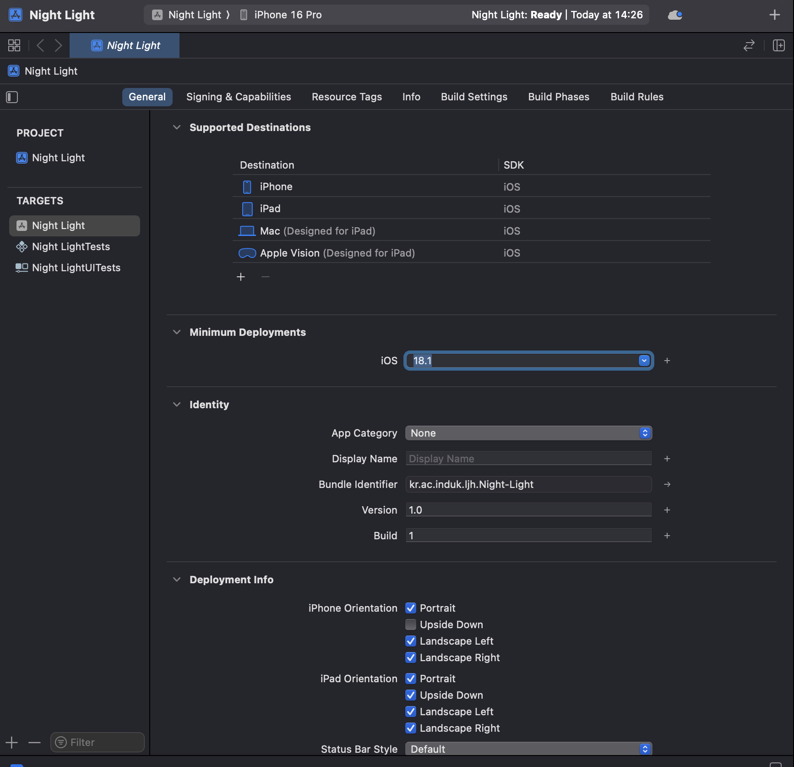Add Build number variant plus icon
Image resolution: width=794 pixels, height=767 pixels.
667,536
